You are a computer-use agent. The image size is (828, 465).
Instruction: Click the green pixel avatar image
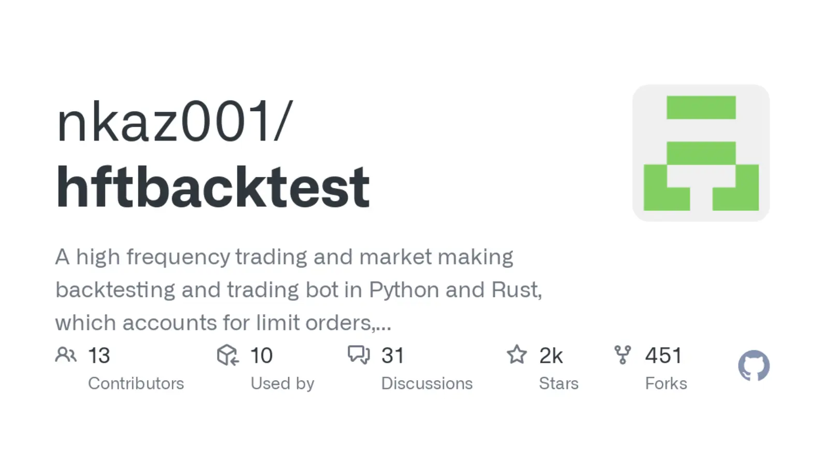click(x=701, y=153)
